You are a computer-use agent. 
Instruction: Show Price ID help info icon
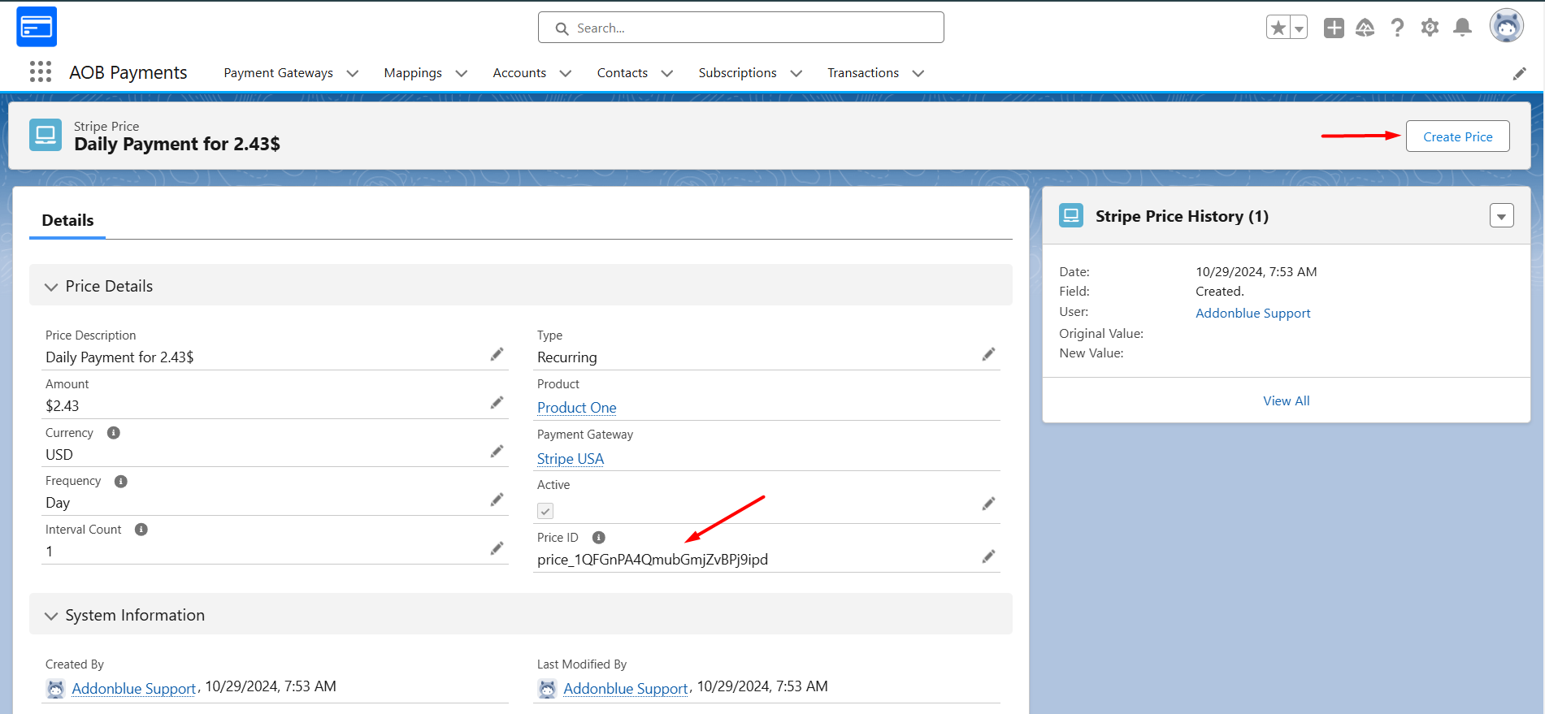pos(599,538)
